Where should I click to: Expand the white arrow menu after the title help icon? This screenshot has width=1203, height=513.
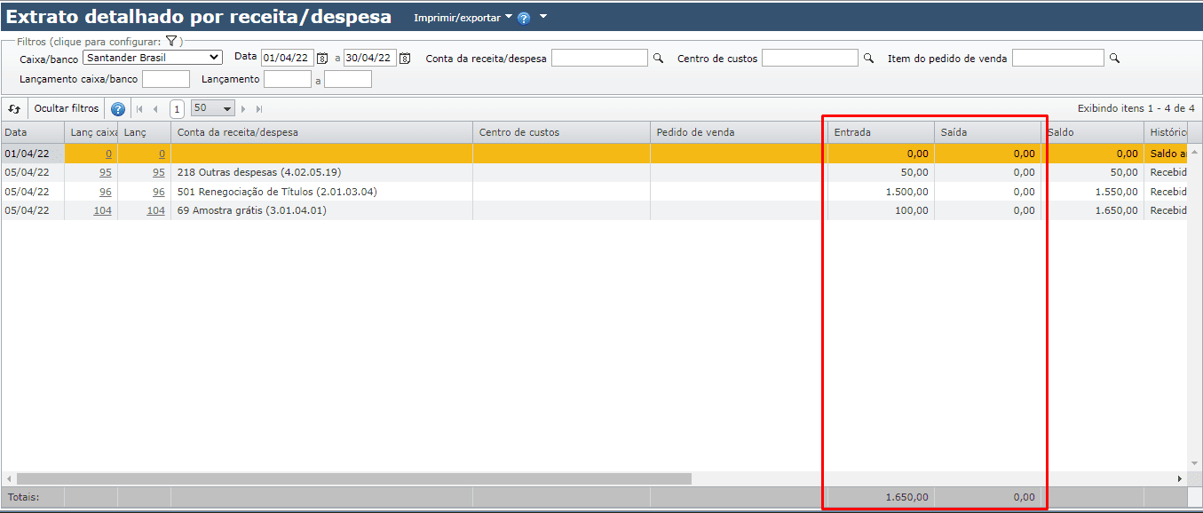(543, 17)
